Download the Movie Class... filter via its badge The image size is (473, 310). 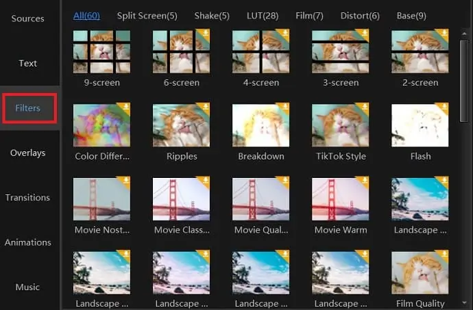206,181
